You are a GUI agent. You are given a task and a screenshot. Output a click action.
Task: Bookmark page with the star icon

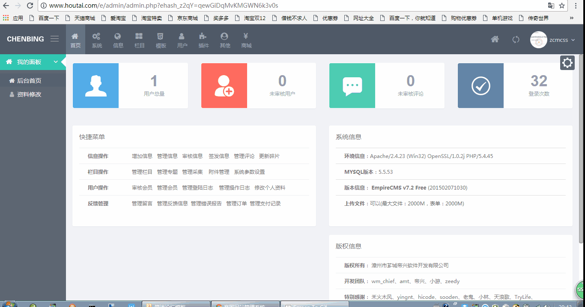562,6
